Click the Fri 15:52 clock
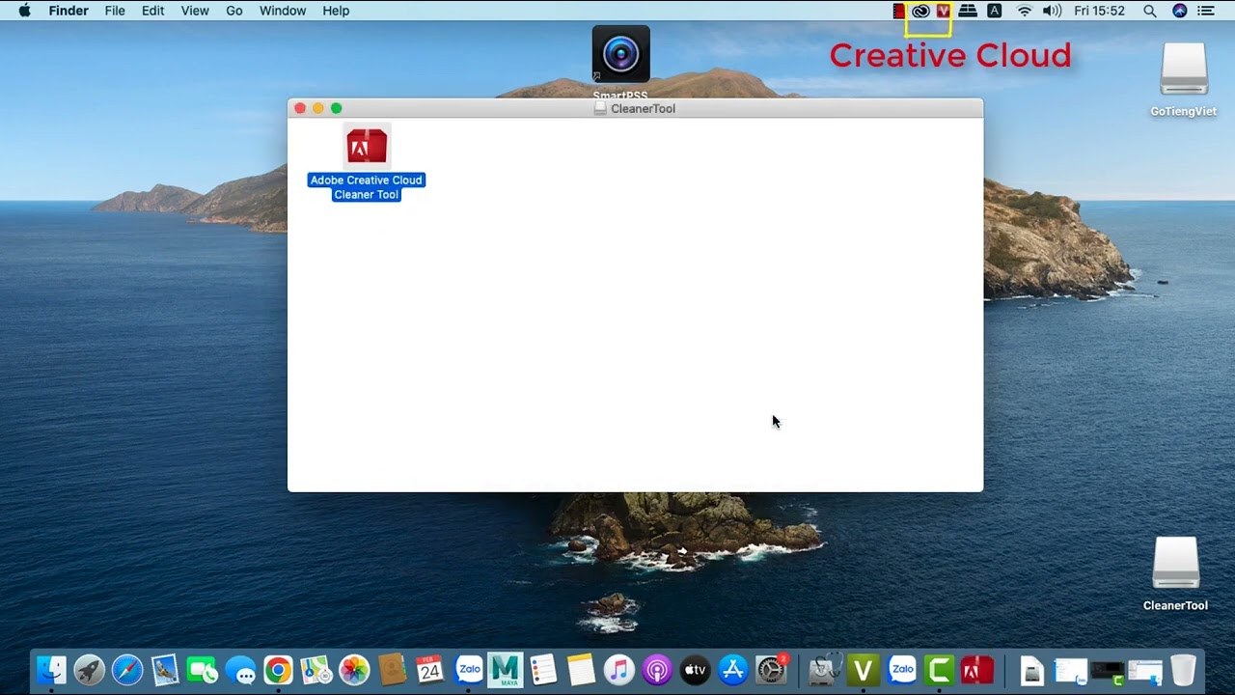 pyautogui.click(x=1099, y=11)
